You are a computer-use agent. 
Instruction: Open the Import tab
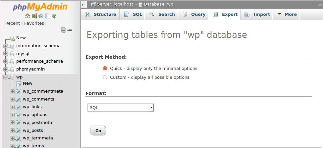point(257,15)
